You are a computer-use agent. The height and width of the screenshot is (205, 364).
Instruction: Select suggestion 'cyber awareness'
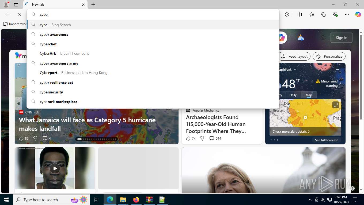coord(153,34)
